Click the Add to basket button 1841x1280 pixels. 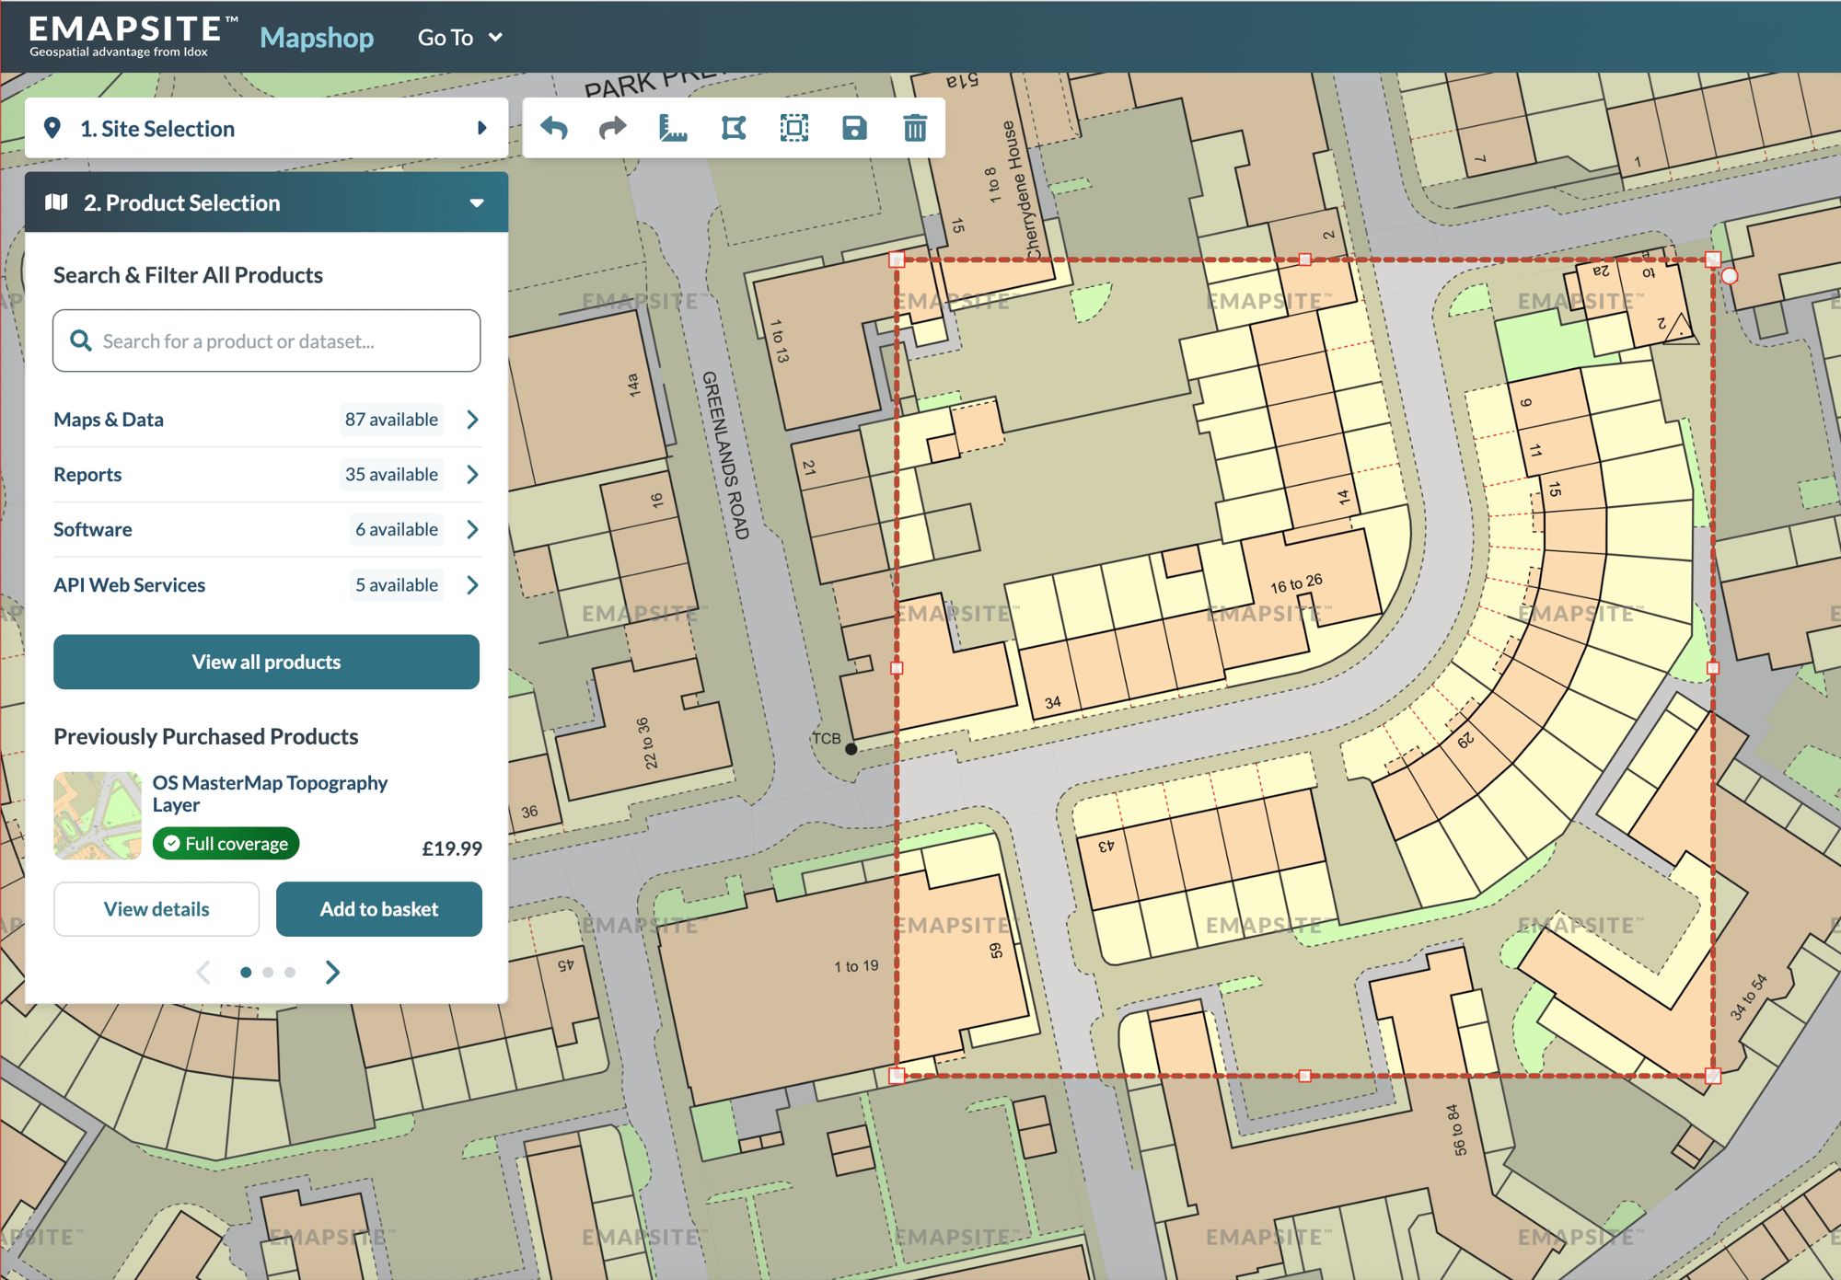coord(379,909)
